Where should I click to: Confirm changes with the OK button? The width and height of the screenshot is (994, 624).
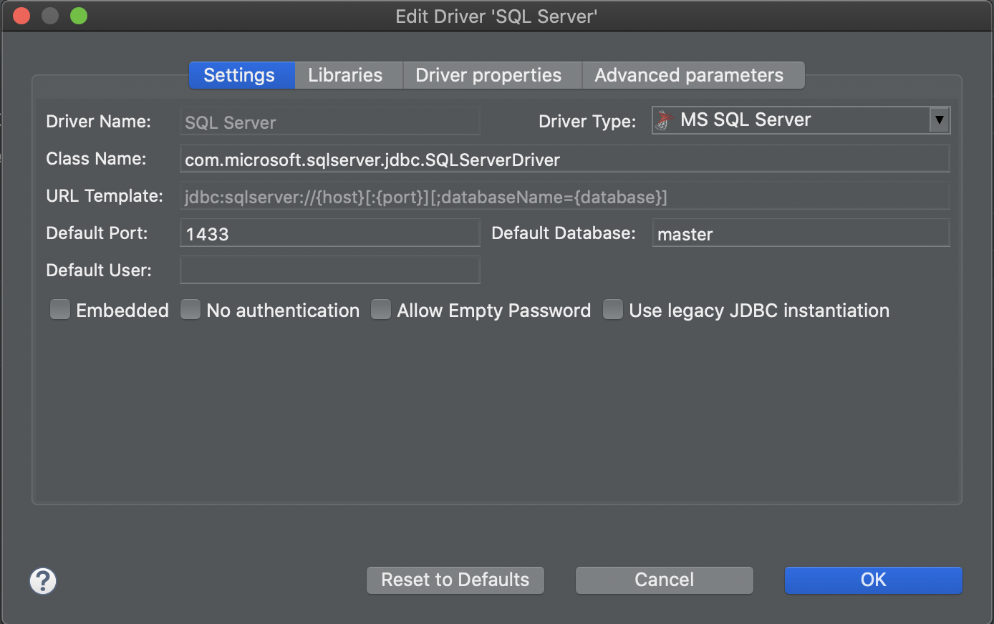[x=873, y=580]
